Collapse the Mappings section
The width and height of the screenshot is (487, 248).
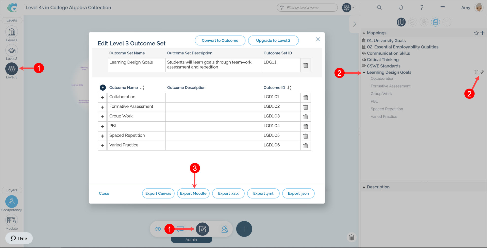364,33
